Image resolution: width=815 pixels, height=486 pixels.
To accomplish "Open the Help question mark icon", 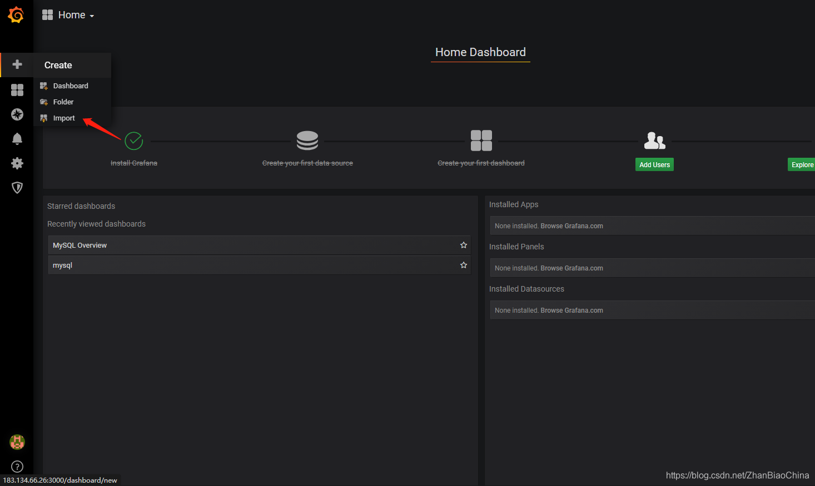I will (x=17, y=467).
